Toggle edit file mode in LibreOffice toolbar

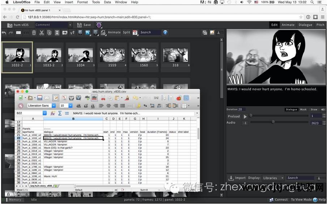(x=55, y=98)
